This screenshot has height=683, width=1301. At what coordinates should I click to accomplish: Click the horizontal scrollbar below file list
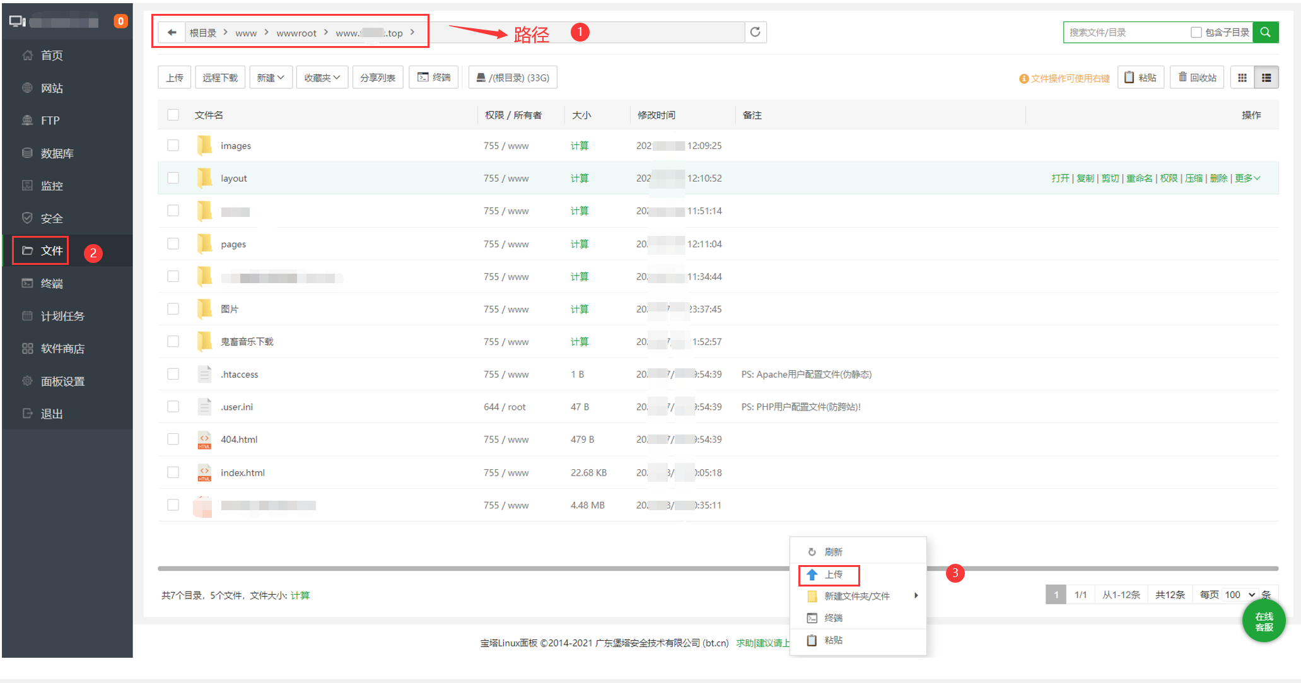(718, 568)
